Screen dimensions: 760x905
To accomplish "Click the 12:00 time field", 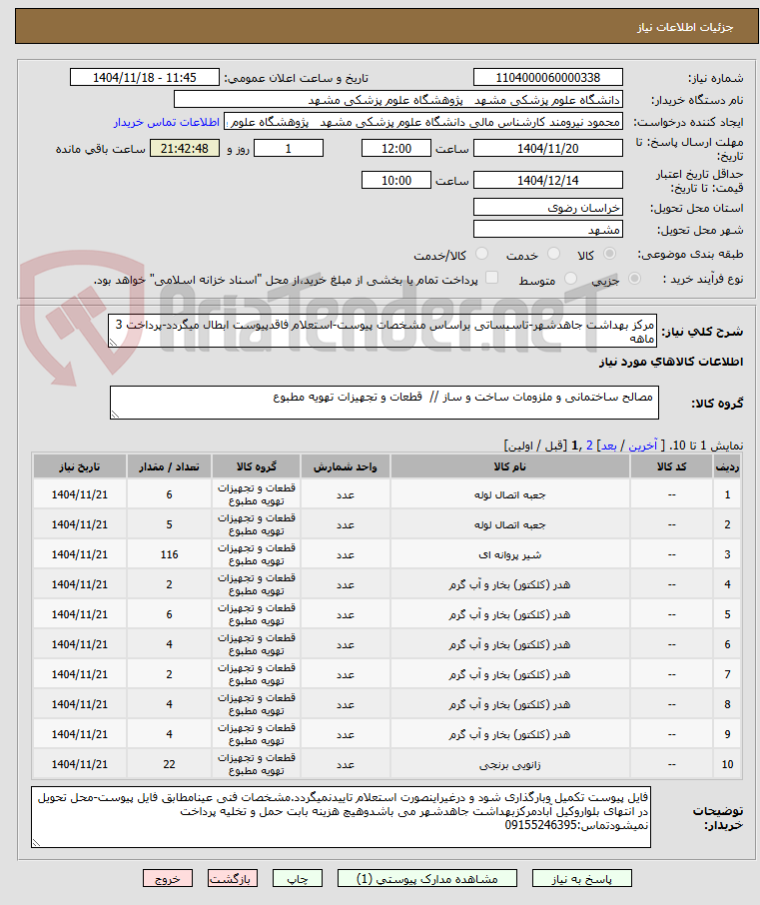I will [x=395, y=148].
